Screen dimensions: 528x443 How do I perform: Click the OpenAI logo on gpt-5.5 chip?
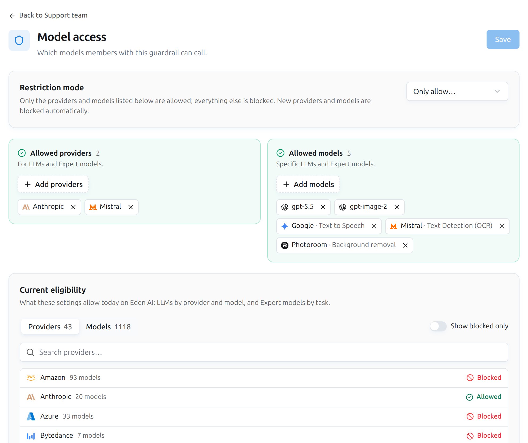[285, 207]
